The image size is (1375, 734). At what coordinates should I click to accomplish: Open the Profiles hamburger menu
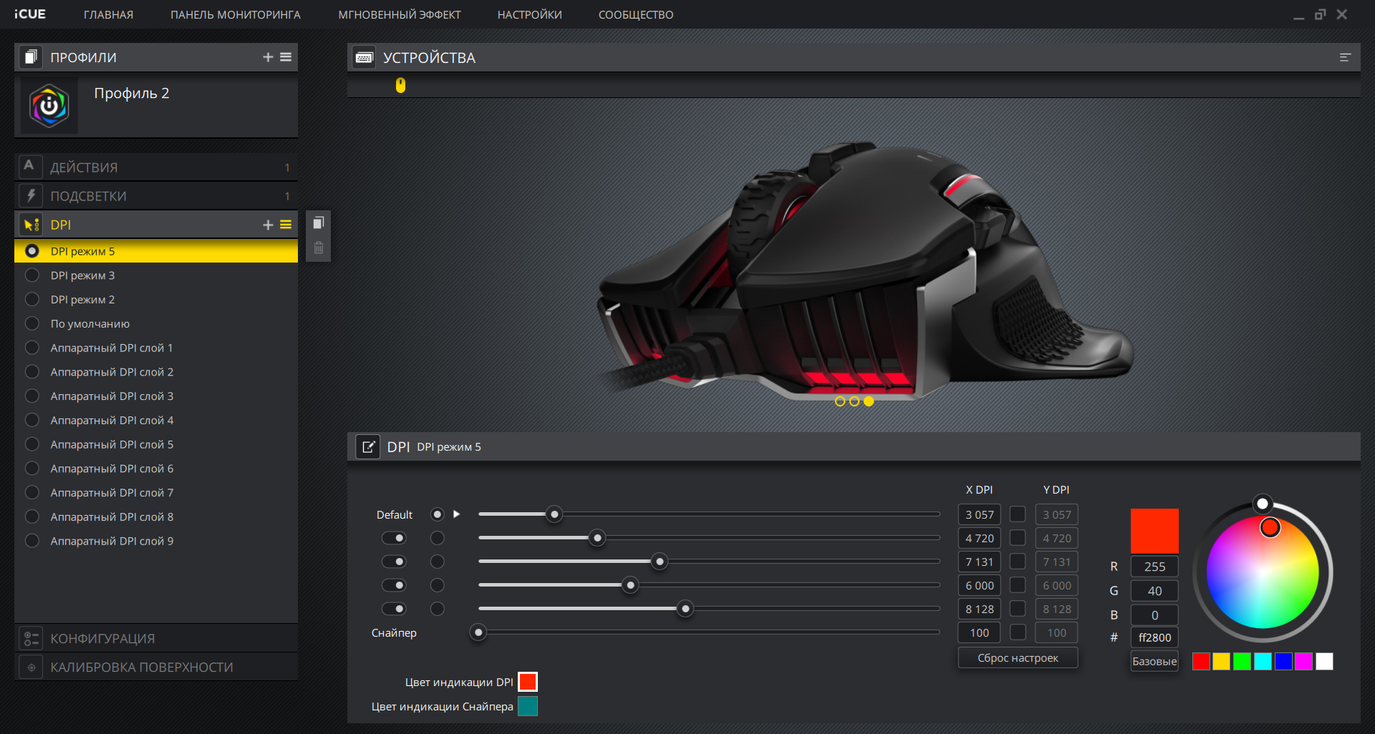[x=286, y=57]
